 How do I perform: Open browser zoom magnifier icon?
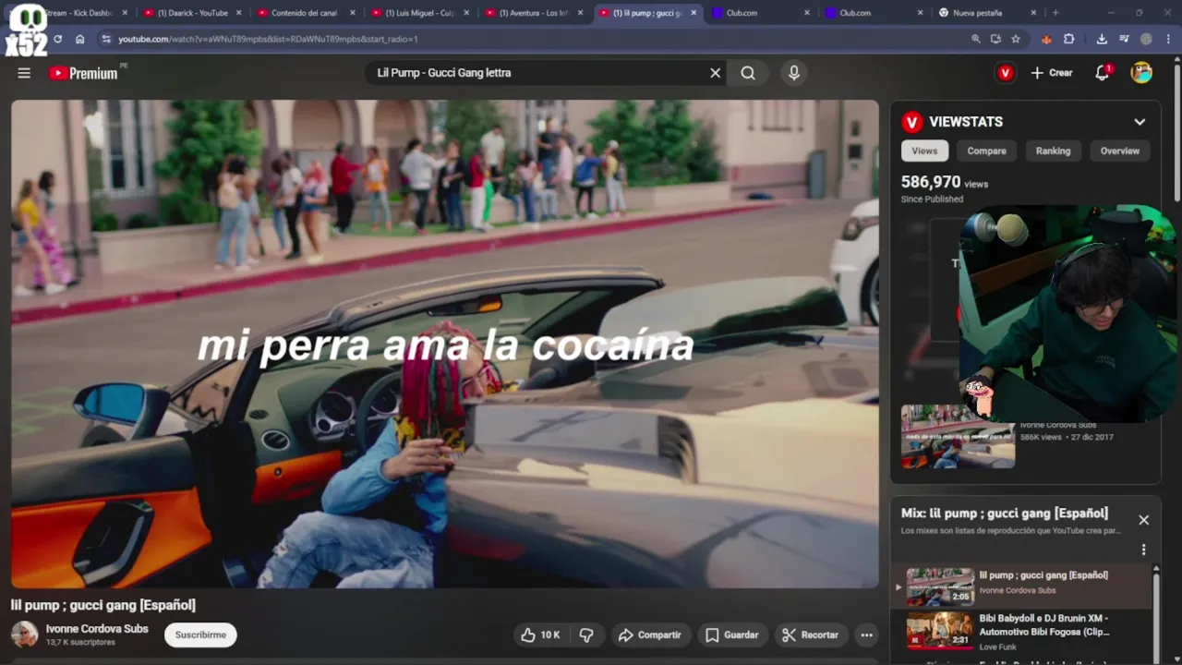tap(976, 39)
